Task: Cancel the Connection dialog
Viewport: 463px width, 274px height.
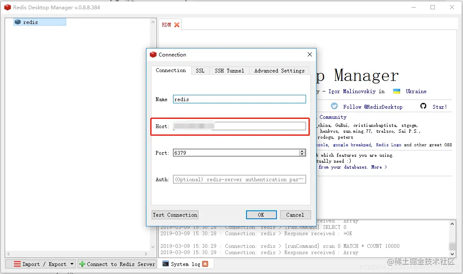Action: pyautogui.click(x=295, y=215)
